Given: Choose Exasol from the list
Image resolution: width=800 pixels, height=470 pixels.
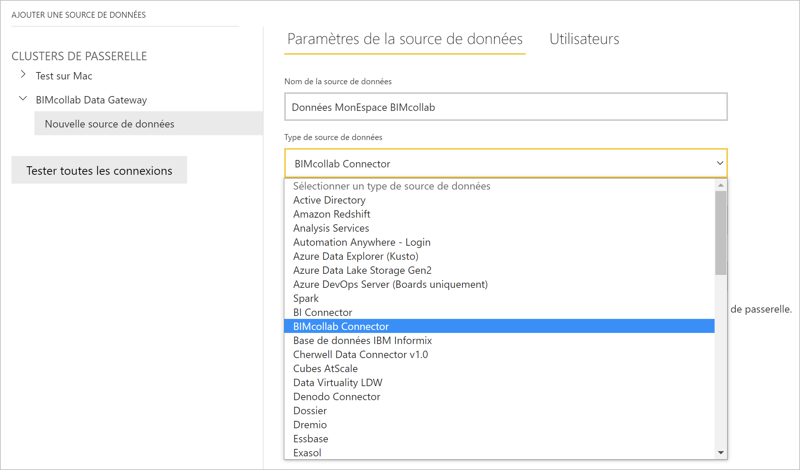Looking at the screenshot, I should [499, 453].
